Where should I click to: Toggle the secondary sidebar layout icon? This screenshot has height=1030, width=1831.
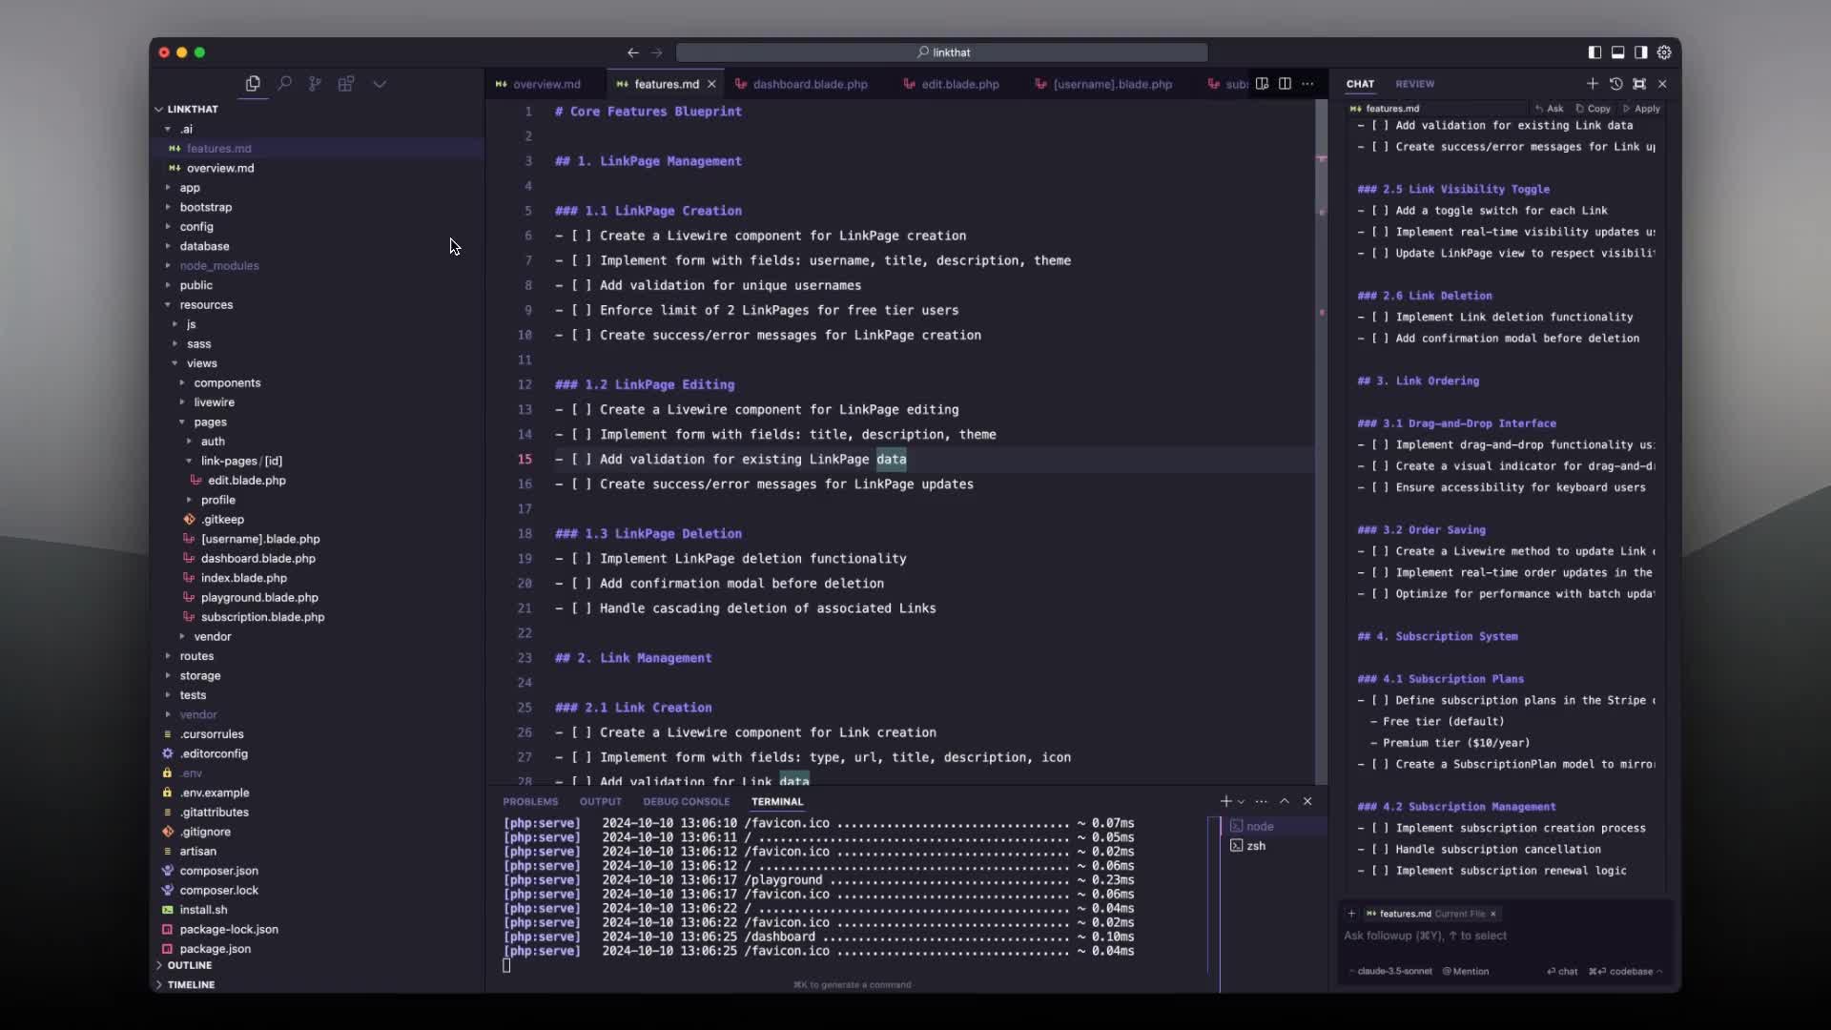tap(1640, 52)
